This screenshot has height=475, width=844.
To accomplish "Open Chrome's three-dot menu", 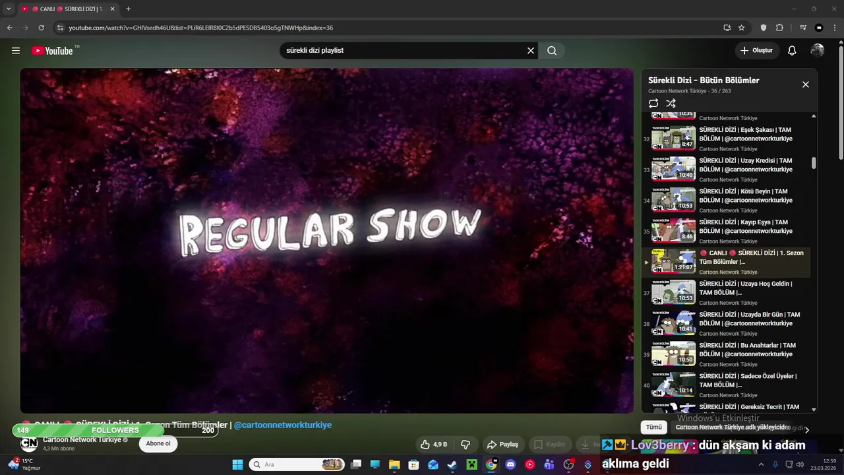I will 834,28.
